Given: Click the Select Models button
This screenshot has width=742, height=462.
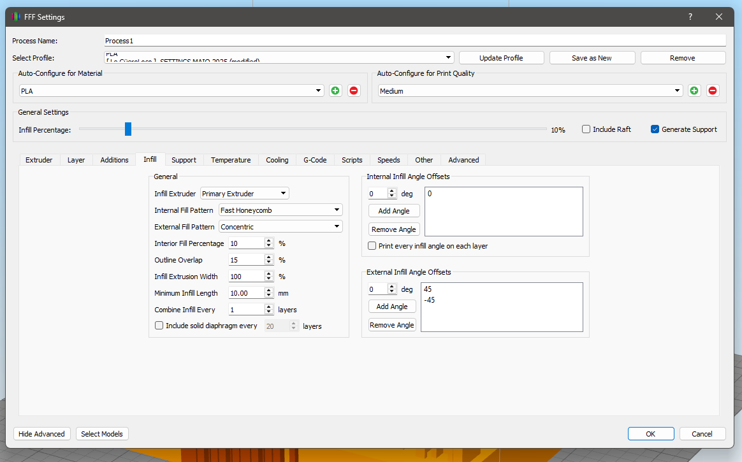Looking at the screenshot, I should (102, 433).
